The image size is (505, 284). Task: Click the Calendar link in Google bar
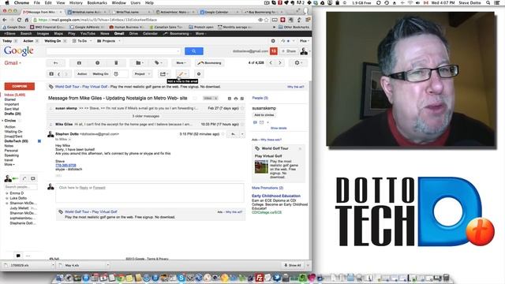pos(150,33)
